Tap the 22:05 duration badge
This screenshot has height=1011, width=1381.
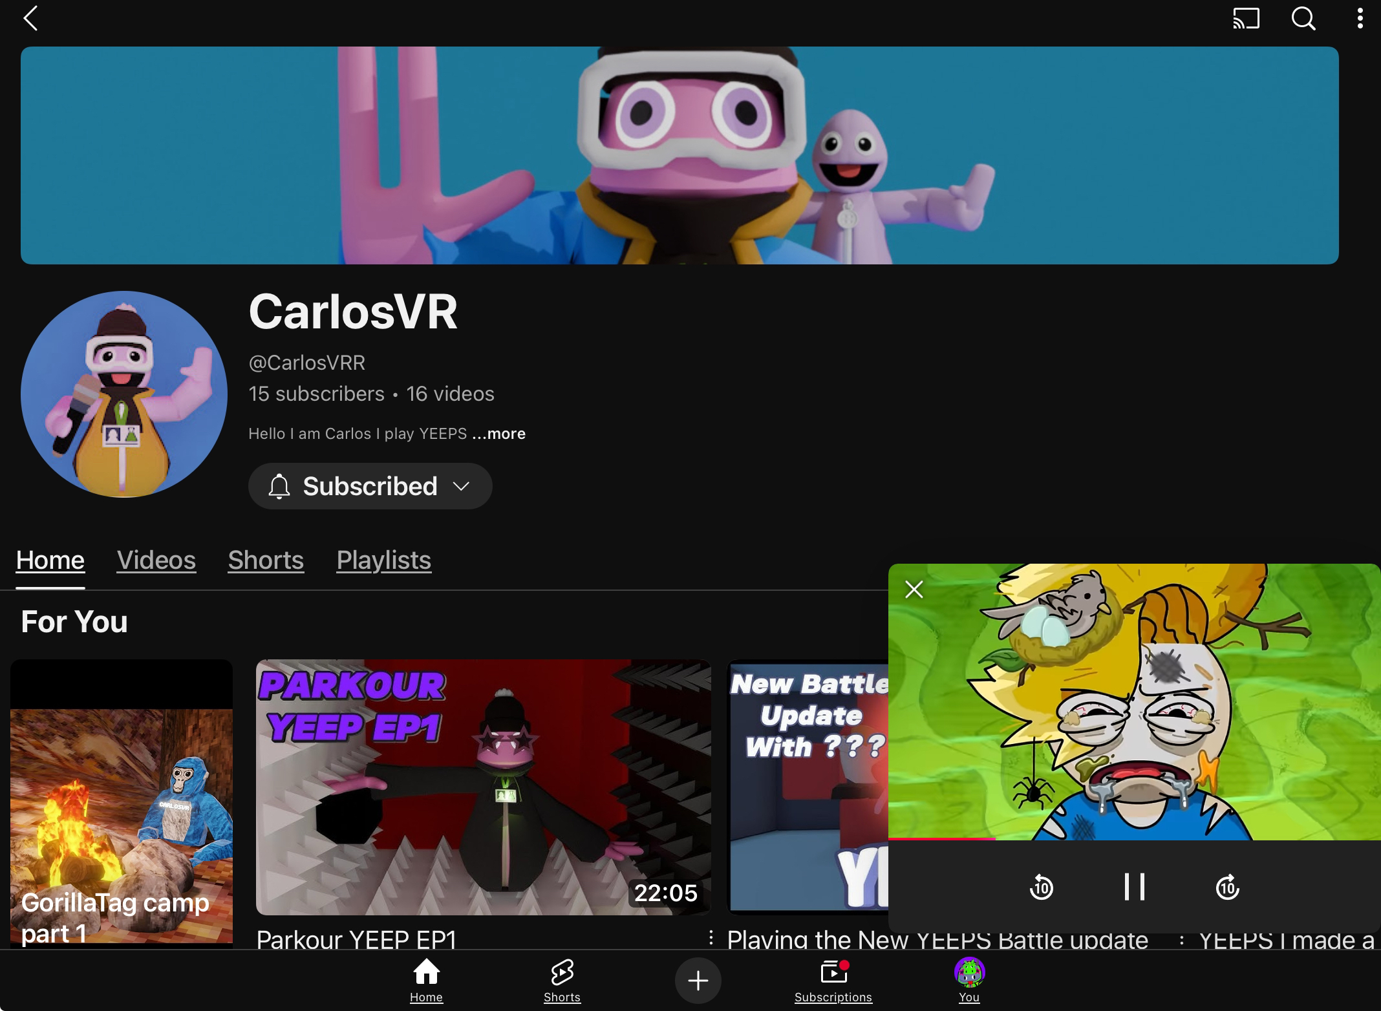tap(666, 893)
